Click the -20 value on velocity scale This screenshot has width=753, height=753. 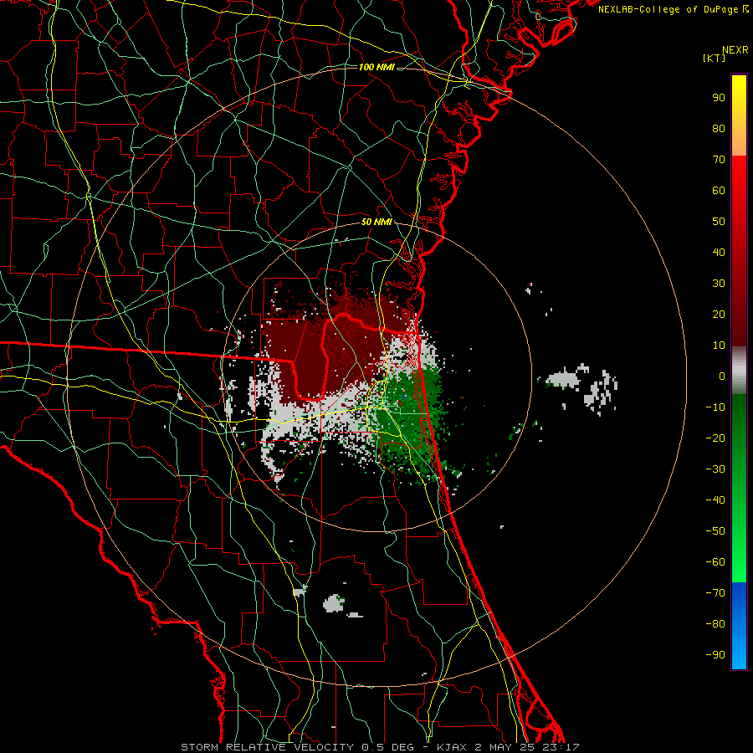(715, 438)
